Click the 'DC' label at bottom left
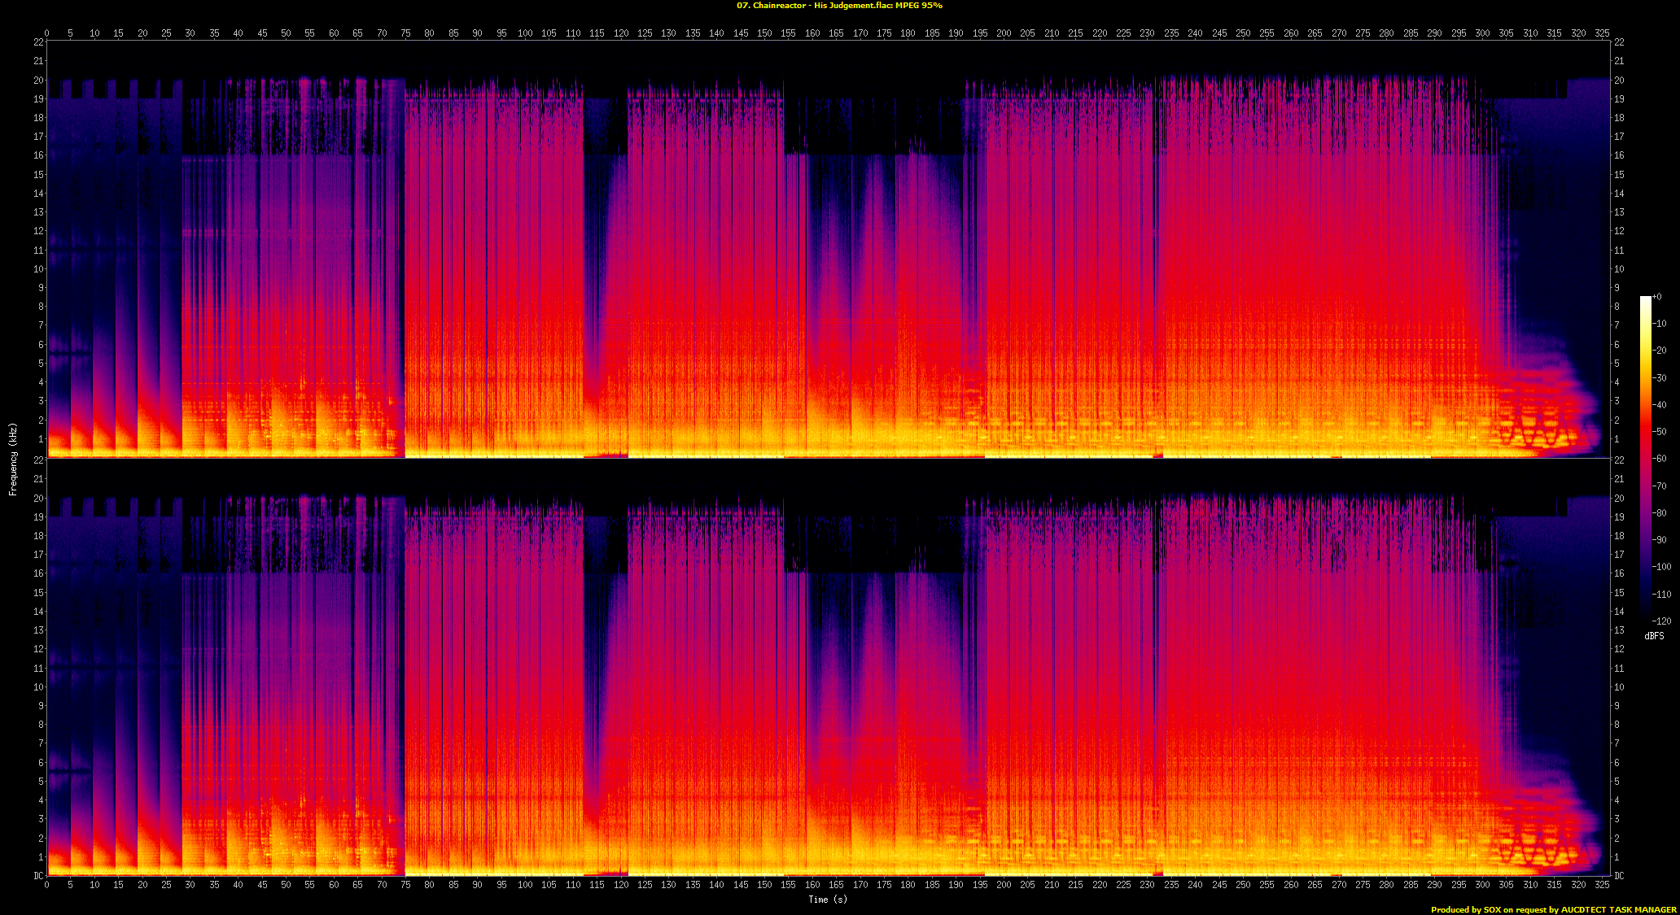 click(38, 876)
